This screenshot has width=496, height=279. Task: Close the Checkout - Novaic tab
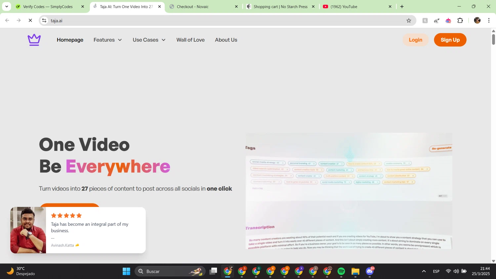(236, 7)
